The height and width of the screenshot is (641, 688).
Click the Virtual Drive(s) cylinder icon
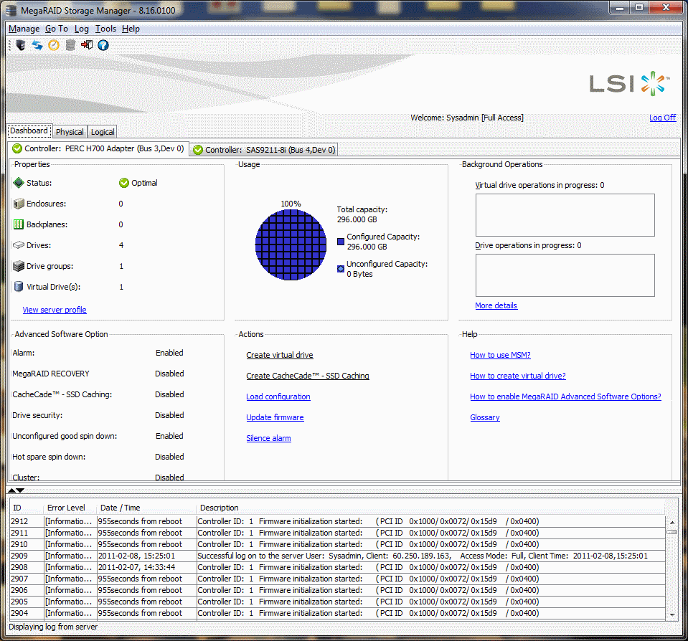point(19,287)
